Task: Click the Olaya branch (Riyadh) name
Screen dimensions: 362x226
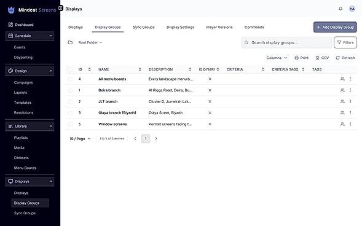Action: pos(117,113)
